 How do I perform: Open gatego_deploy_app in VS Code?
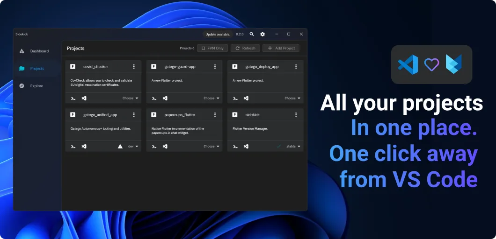point(246,98)
